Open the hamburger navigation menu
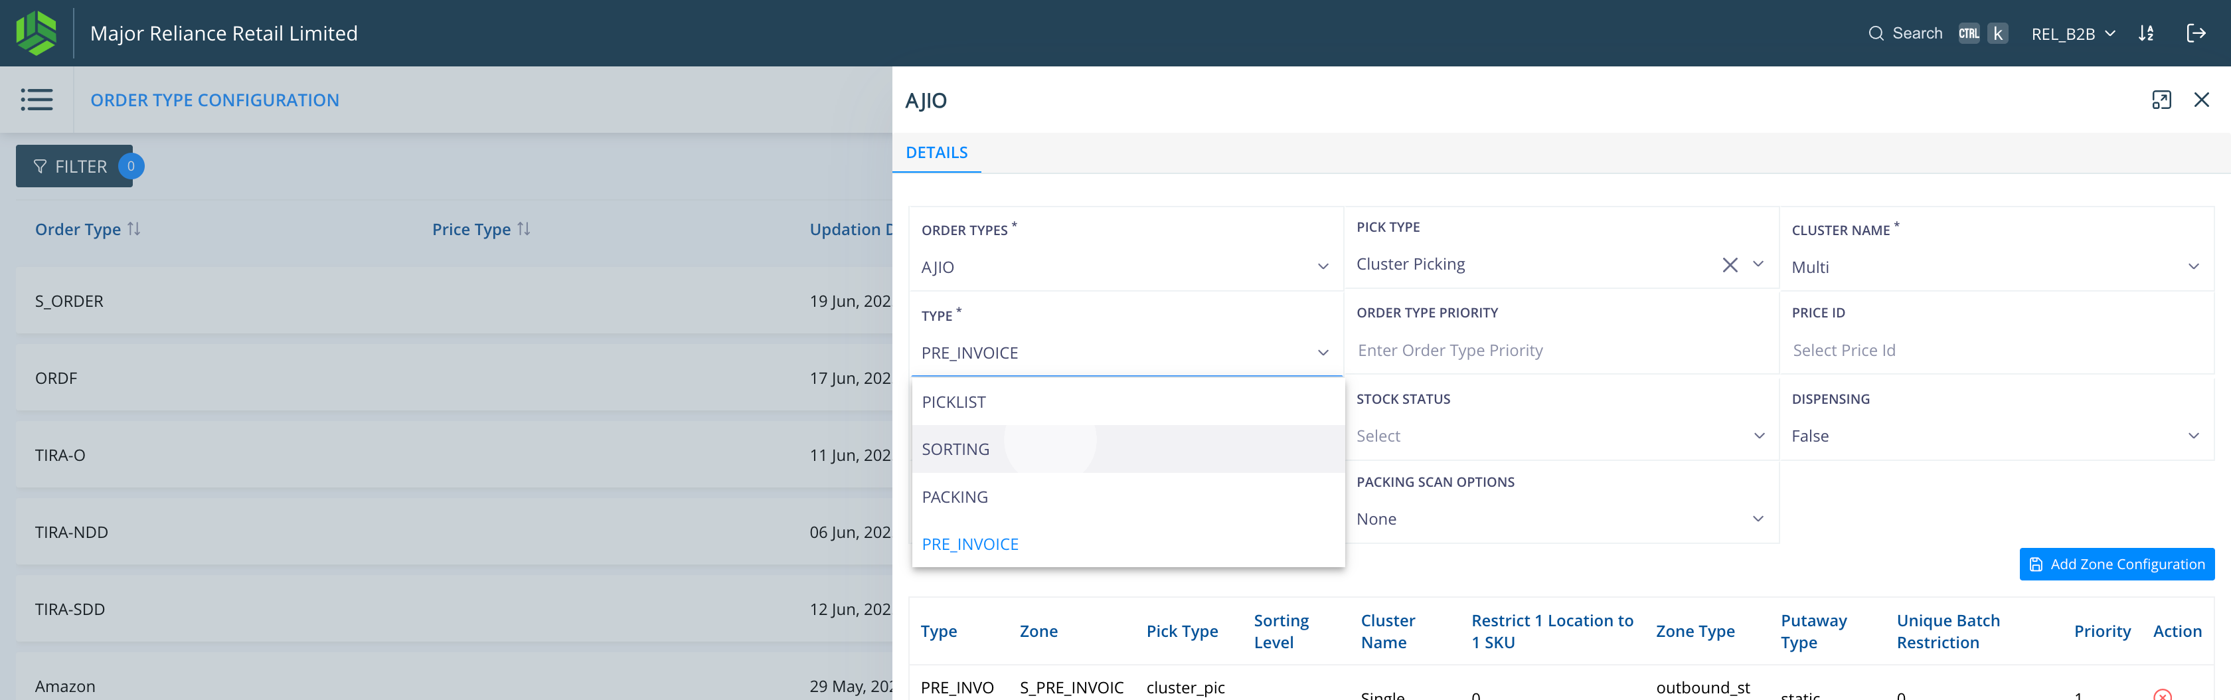 pos(37,100)
